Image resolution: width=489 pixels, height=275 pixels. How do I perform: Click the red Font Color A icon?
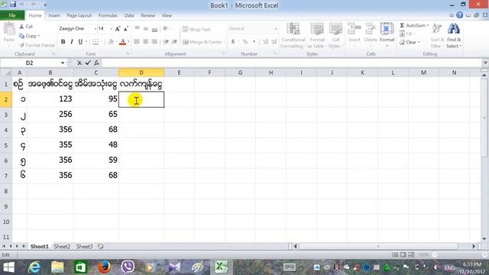122,42
